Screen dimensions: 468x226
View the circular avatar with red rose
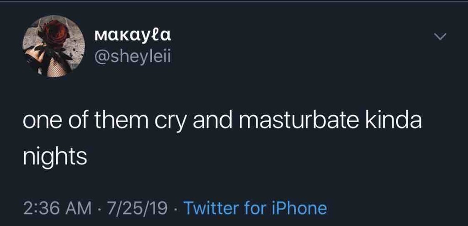pyautogui.click(x=53, y=46)
